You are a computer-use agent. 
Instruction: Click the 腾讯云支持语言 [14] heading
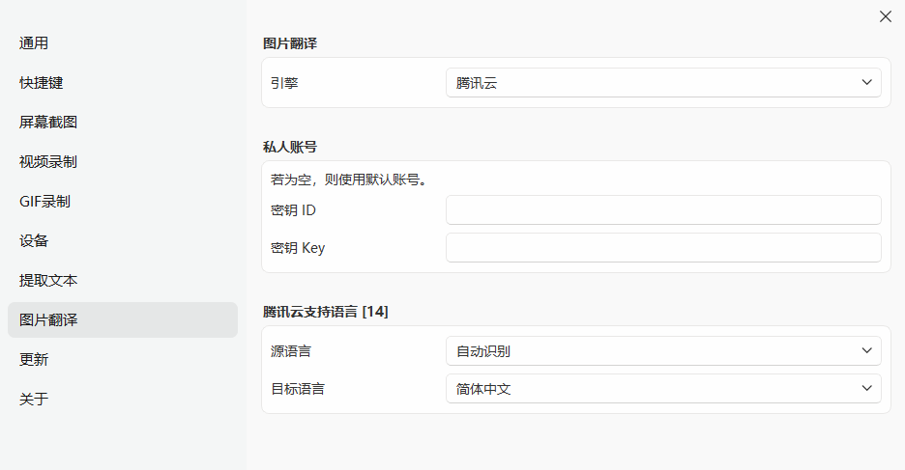326,312
